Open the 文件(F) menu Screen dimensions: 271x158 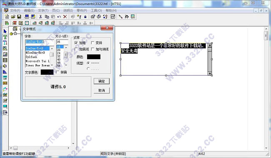coord(15,10)
